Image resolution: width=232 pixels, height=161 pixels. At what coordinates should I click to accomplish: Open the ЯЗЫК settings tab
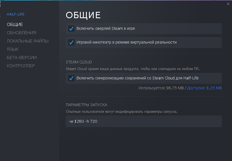[13, 49]
